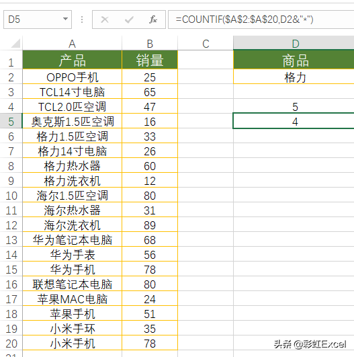Select cell containing 海尔洗衣机
The width and height of the screenshot is (354, 357).
pyautogui.click(x=72, y=225)
